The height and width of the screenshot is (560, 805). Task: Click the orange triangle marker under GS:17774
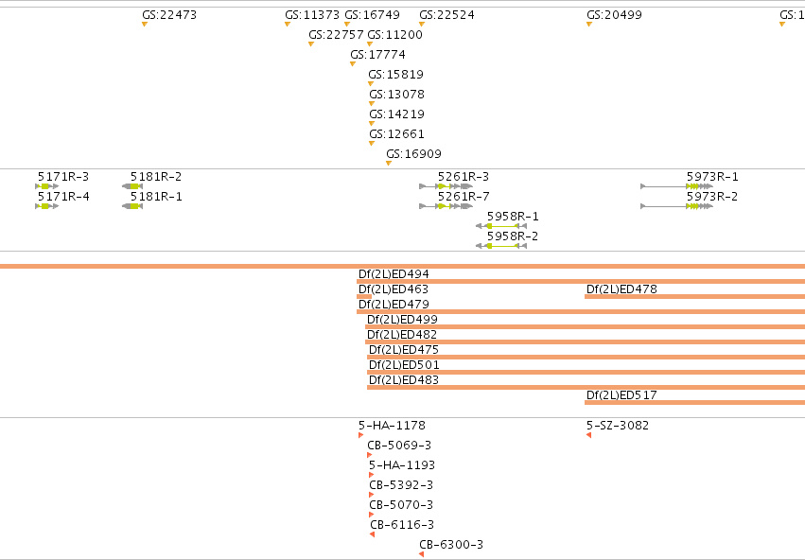pos(353,63)
